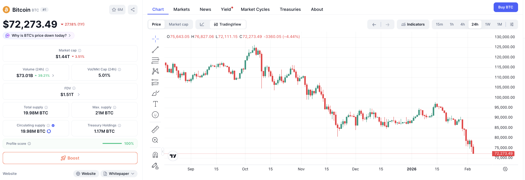
Task: Enable the magnet snap mode
Action: tap(155, 155)
